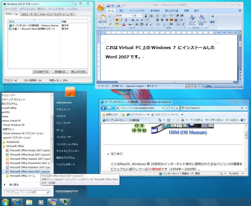Image resolution: width=251 pixels, height=206 pixels.
Task: Click 新しいタスク(N) button
Action: (79, 72)
